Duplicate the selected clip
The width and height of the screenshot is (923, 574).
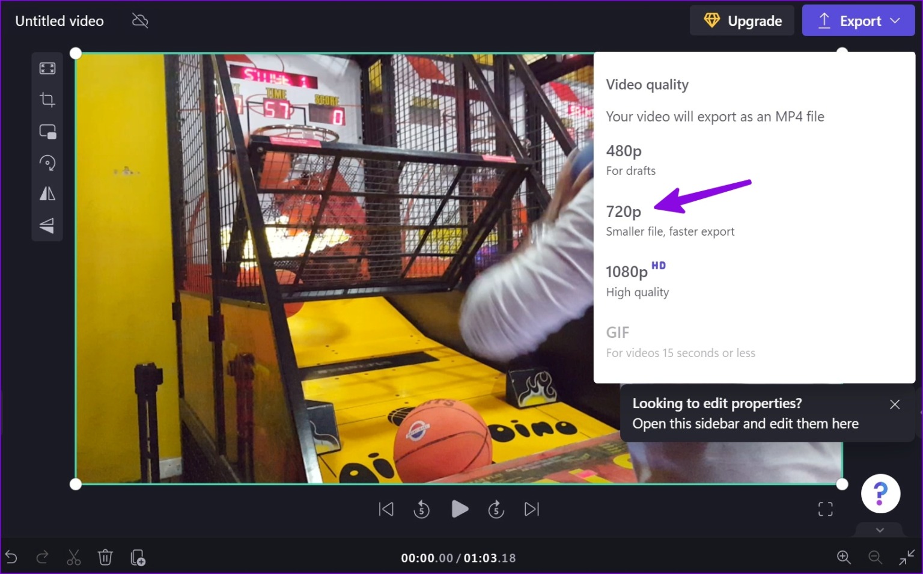(x=138, y=557)
